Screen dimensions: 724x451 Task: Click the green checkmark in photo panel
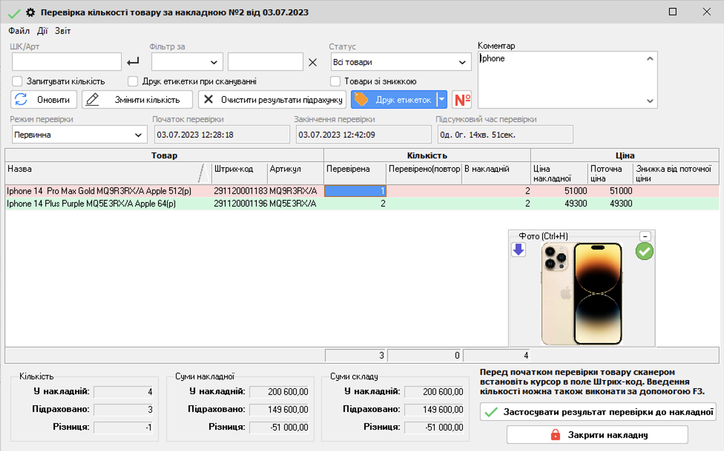click(644, 251)
